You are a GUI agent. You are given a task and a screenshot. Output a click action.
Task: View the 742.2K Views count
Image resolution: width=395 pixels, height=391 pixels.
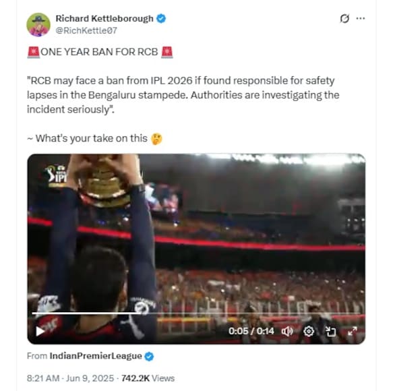[148, 378]
